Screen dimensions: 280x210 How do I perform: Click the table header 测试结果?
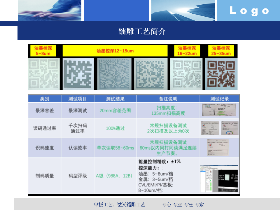pos(115,99)
